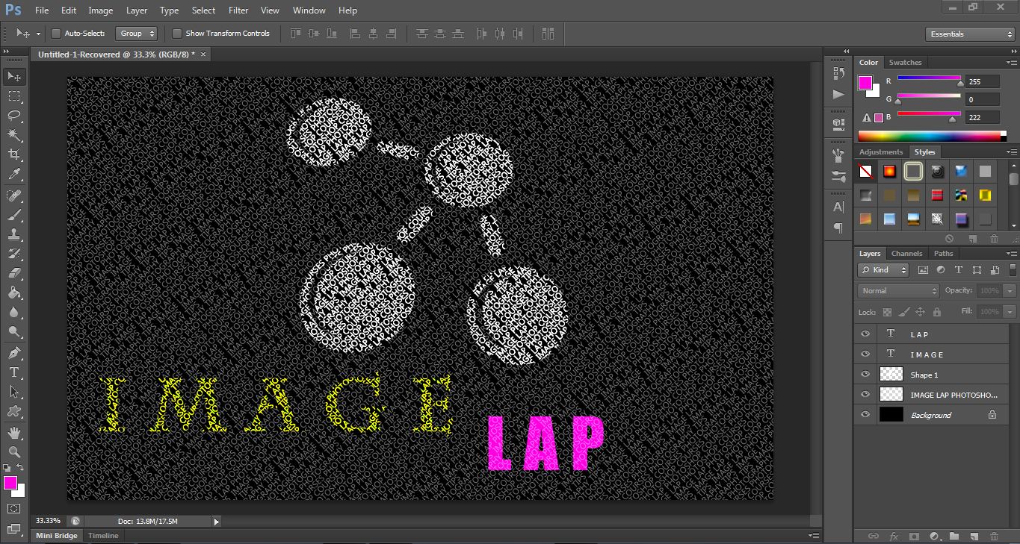Open the Color panel flyout menu

pyautogui.click(x=1013, y=63)
